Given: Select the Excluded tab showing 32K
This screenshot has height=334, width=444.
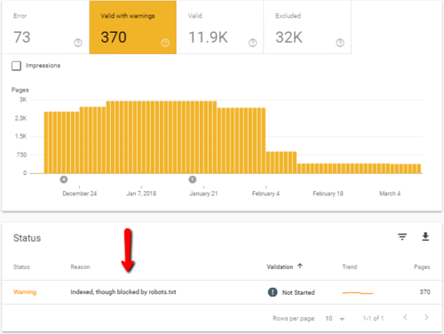Looking at the screenshot, I should pyautogui.click(x=307, y=28).
